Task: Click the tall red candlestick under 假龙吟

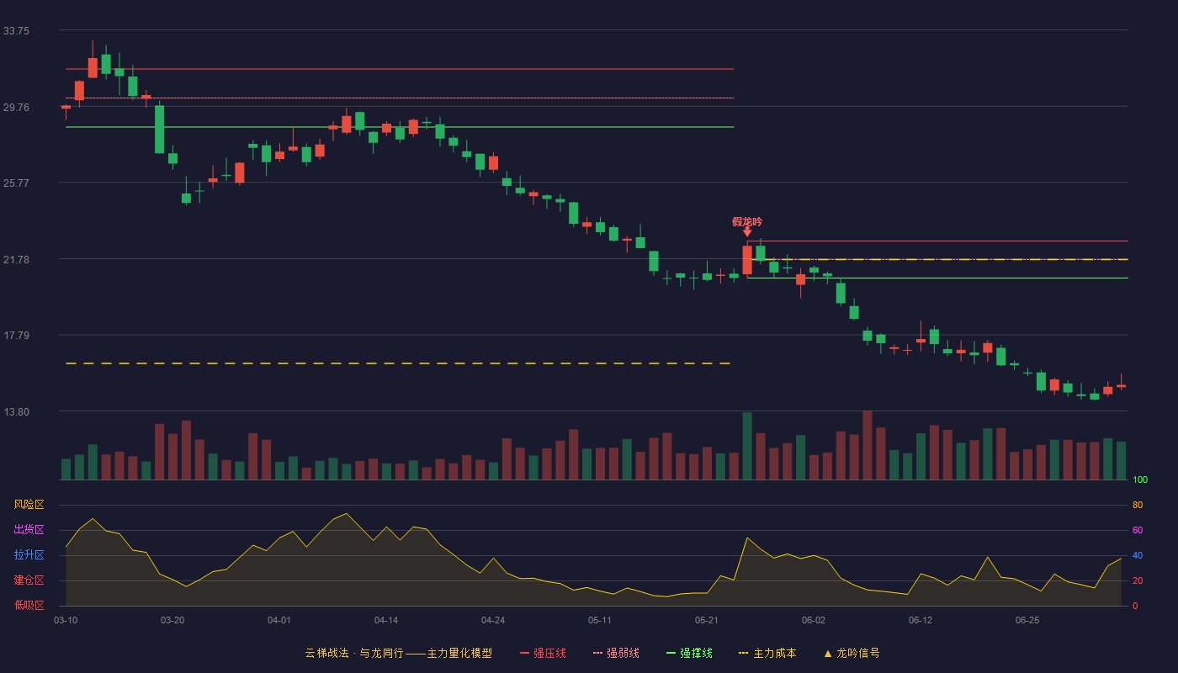Action: pyautogui.click(x=747, y=259)
